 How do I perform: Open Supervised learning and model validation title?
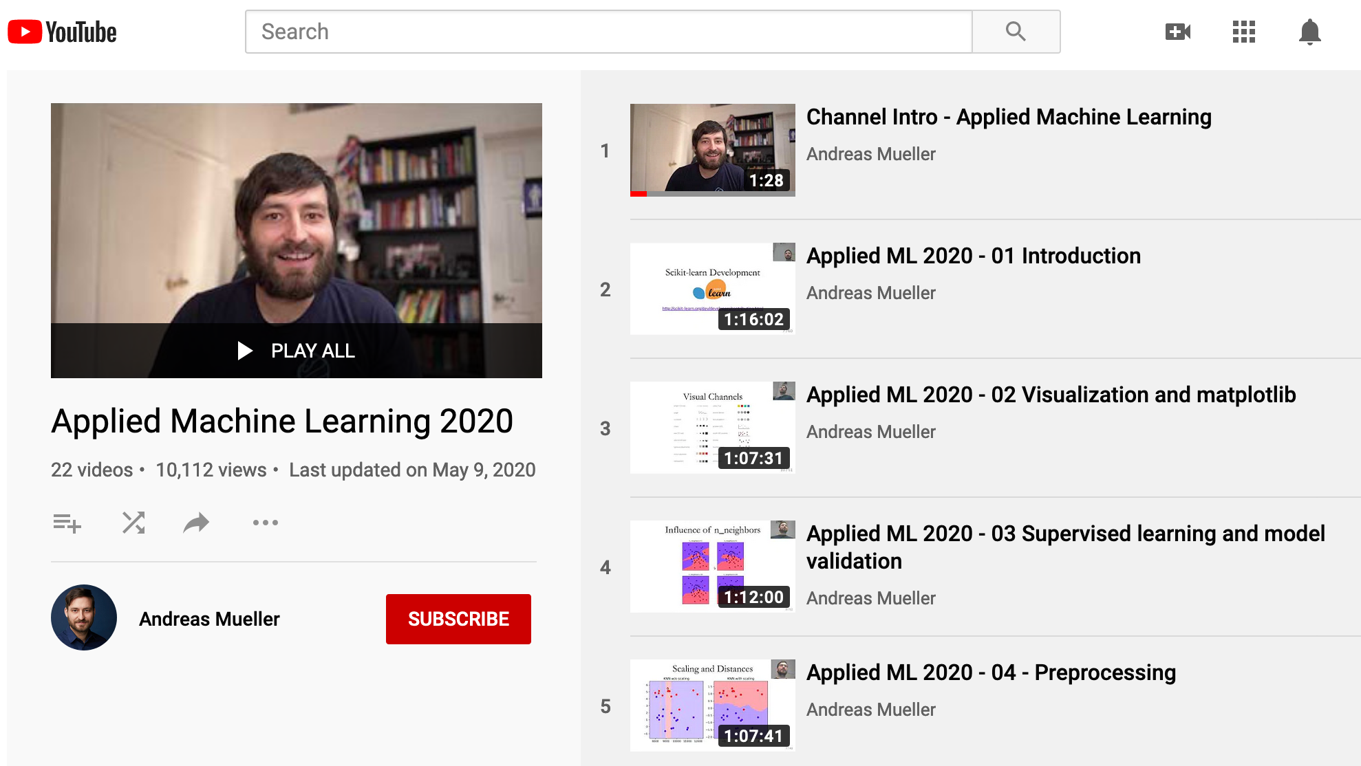(x=1065, y=547)
